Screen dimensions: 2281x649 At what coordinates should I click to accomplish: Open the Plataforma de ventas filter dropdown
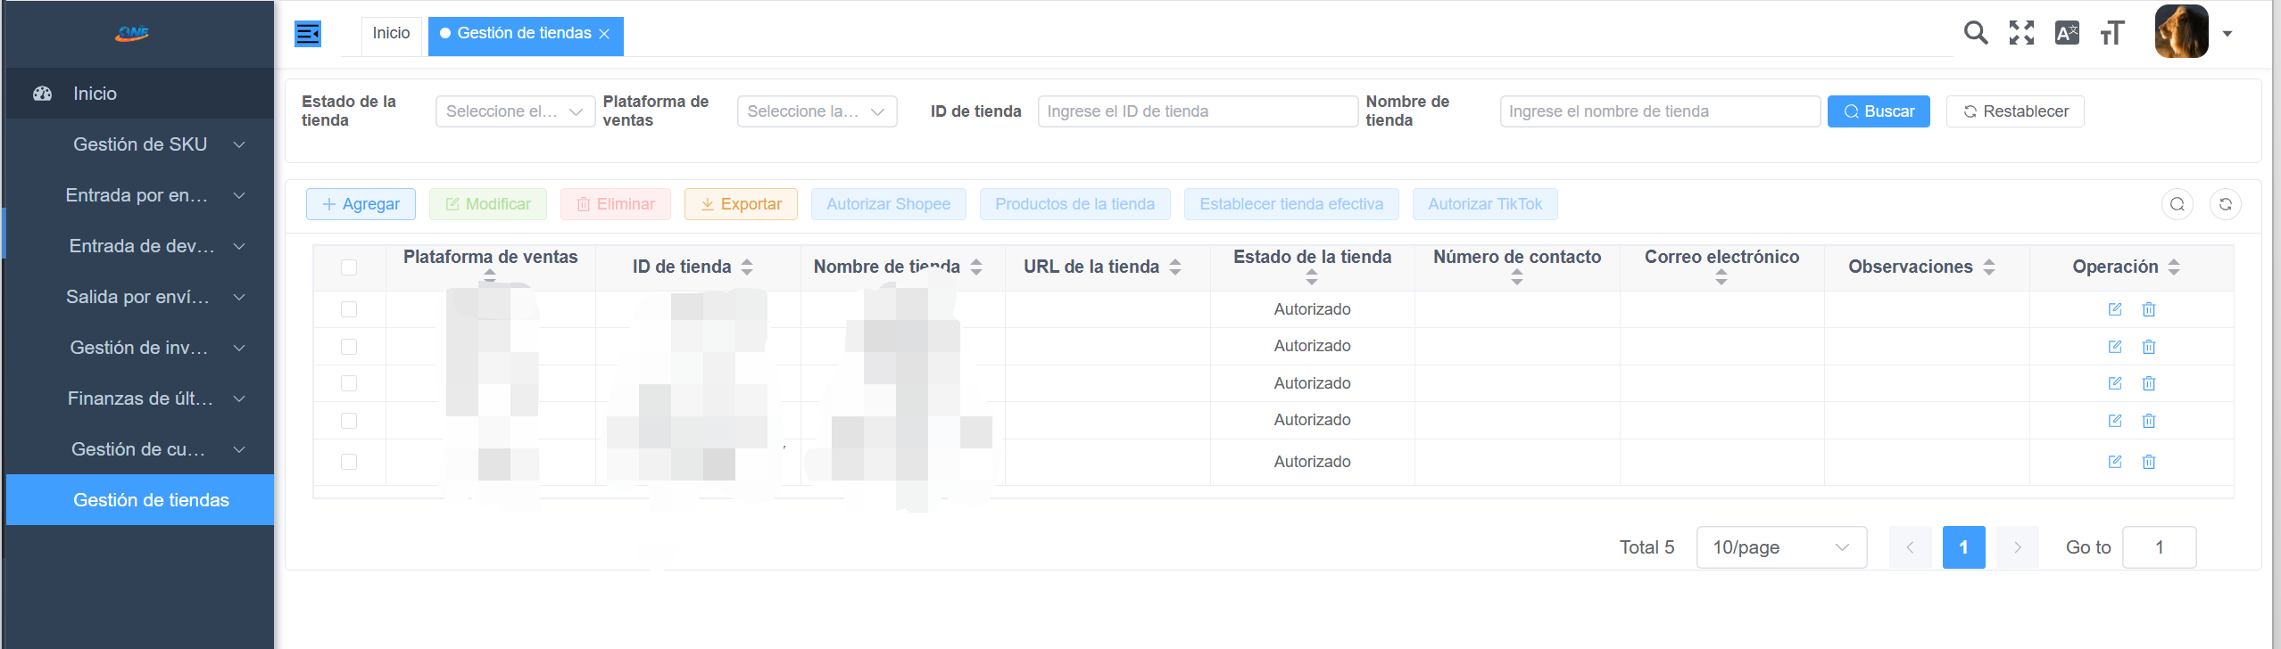point(816,111)
